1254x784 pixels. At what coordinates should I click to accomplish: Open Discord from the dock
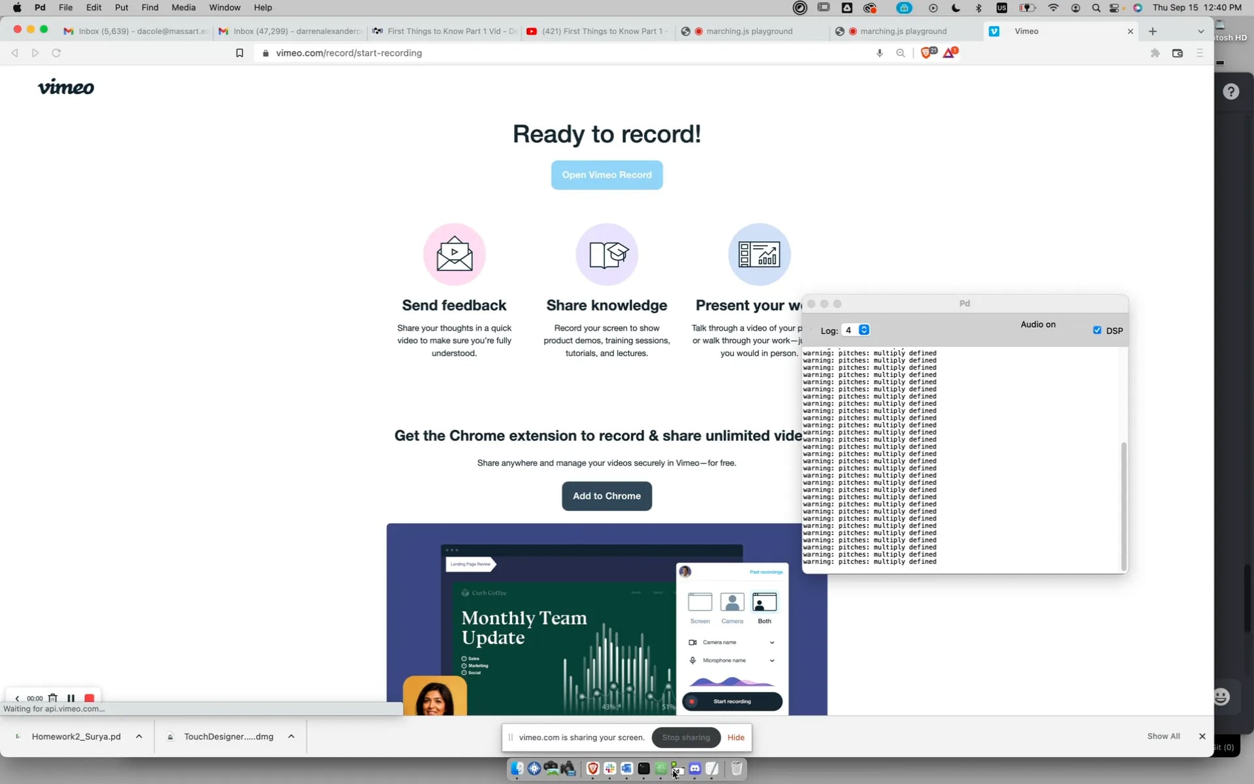coord(695,768)
